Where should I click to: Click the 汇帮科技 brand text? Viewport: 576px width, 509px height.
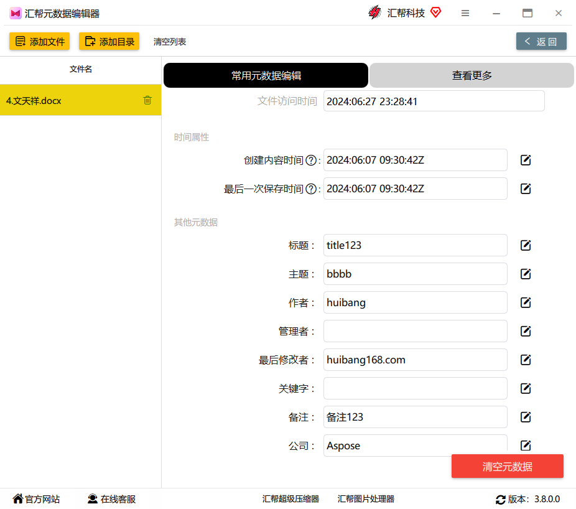tap(406, 13)
